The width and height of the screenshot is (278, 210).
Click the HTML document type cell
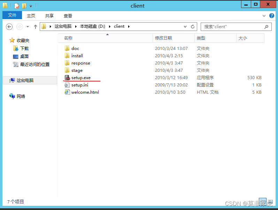click(208, 92)
